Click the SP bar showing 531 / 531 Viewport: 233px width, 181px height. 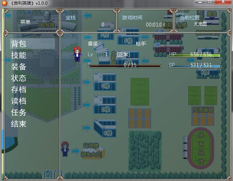pos(195,66)
